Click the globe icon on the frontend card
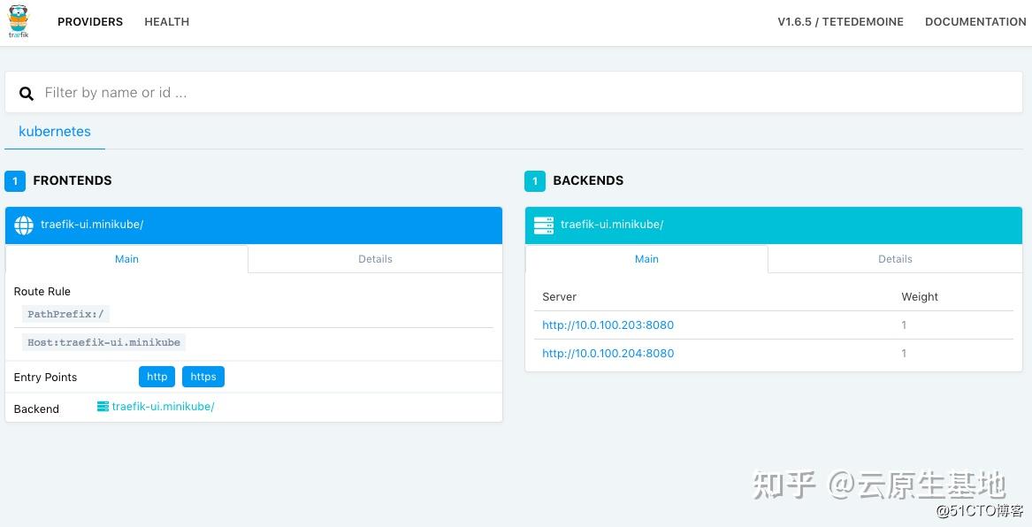Screen dimensions: 1032x527 pos(23,225)
